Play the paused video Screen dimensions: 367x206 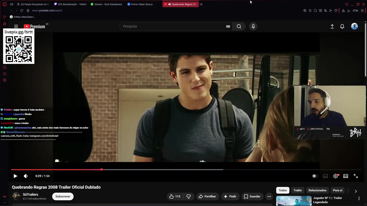[x=15, y=176]
